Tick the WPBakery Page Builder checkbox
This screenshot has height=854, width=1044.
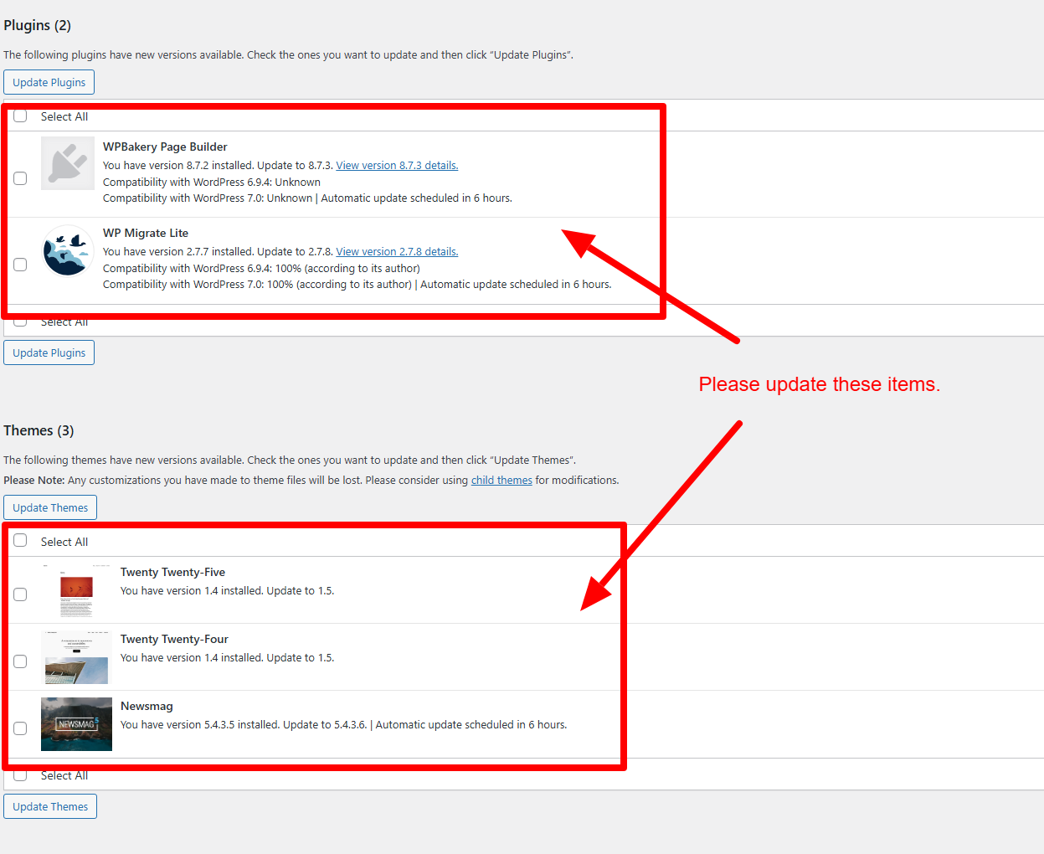coord(20,178)
